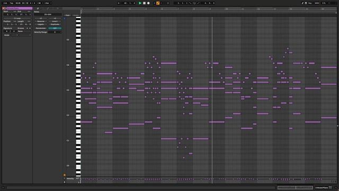Click the circular info view toggle at bottom left
The height and width of the screenshot is (191, 339).
3,188
